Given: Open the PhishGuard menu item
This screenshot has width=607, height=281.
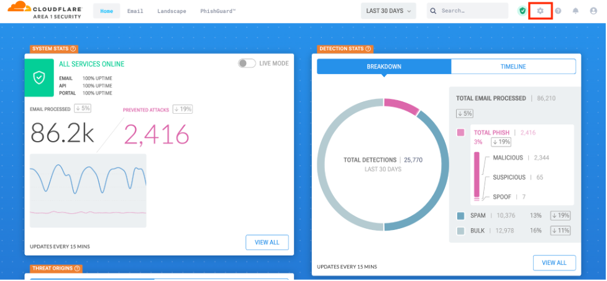Looking at the screenshot, I should tap(217, 11).
